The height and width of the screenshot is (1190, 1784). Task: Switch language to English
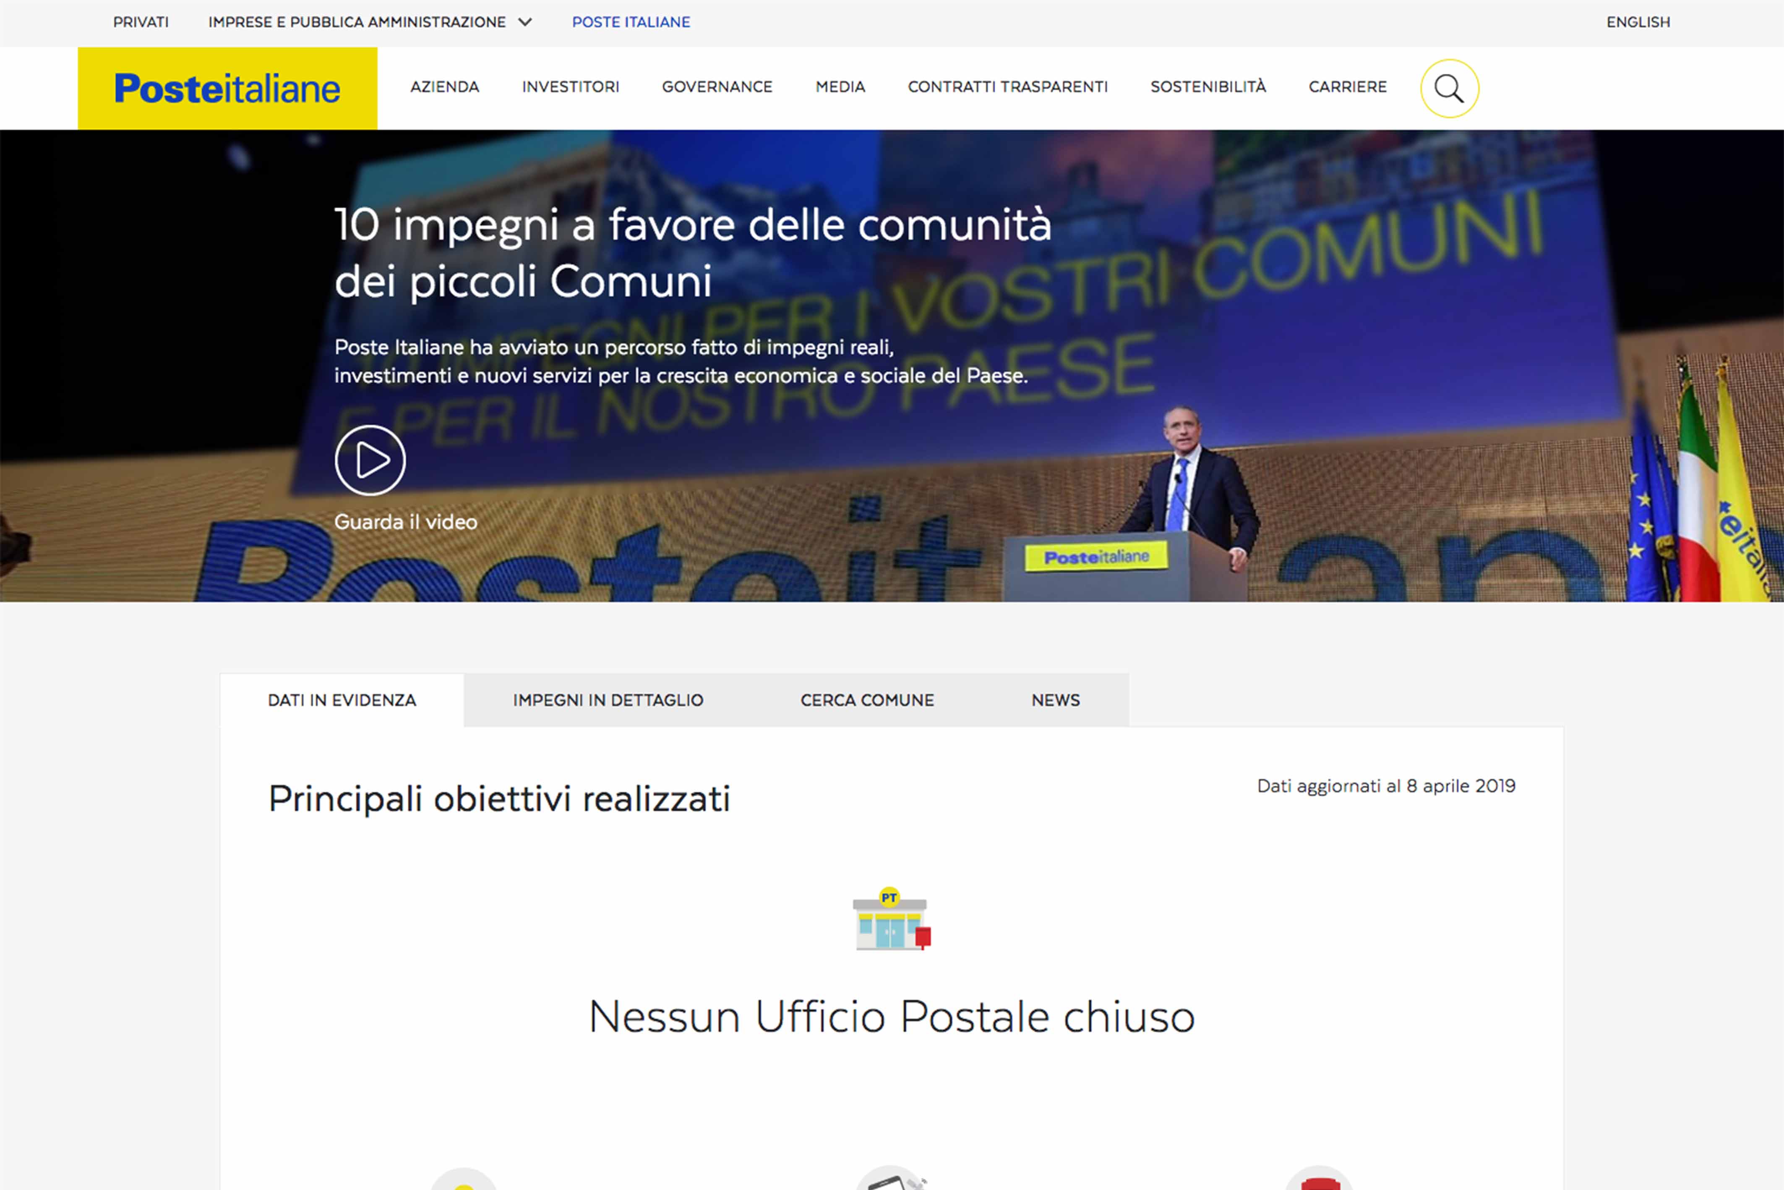1638,22
